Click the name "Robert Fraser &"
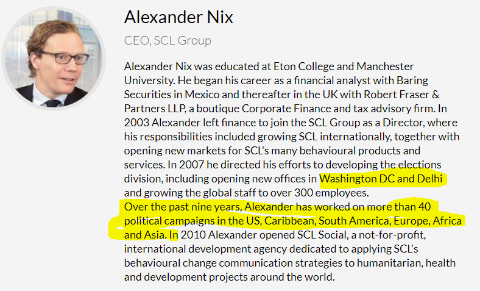The width and height of the screenshot is (480, 291). (393, 94)
